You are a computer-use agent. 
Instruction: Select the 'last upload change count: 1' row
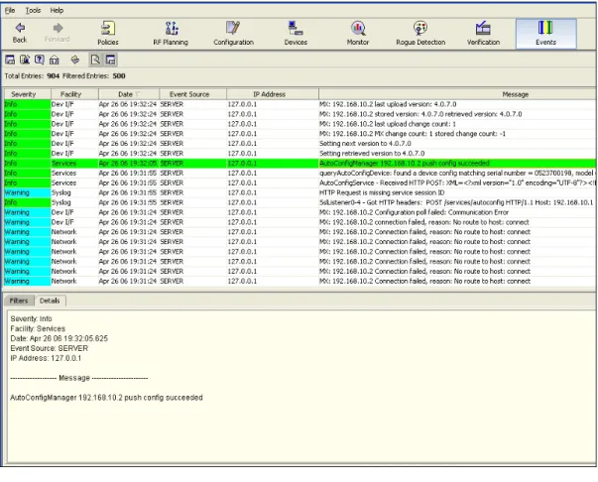[299, 124]
